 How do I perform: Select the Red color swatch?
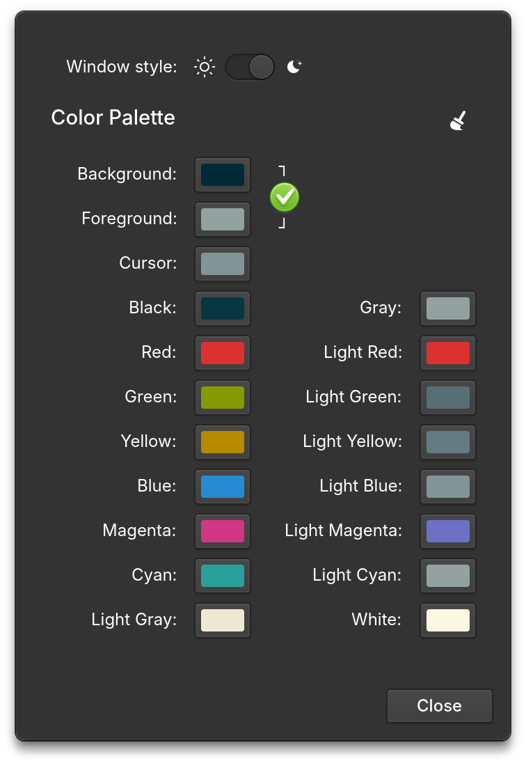click(223, 353)
